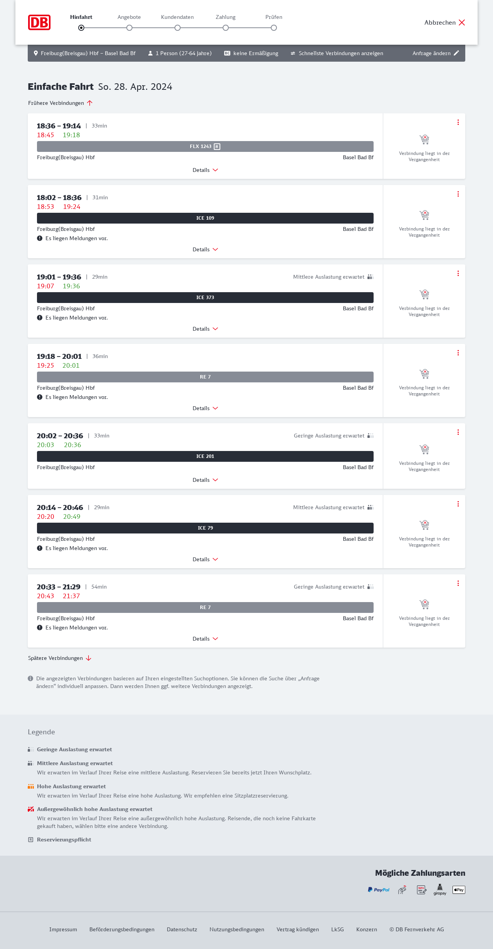Open the Datenschutz footer link

[x=182, y=929]
